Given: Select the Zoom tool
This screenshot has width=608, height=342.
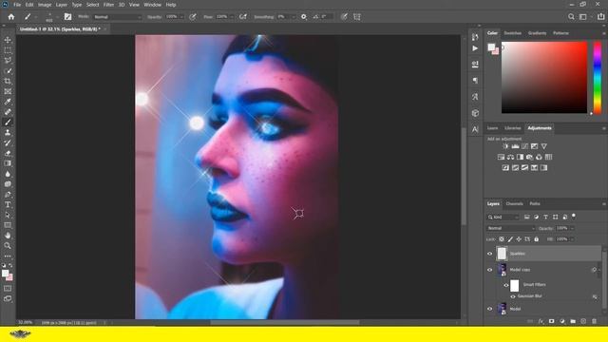Looking at the screenshot, I should (8, 245).
